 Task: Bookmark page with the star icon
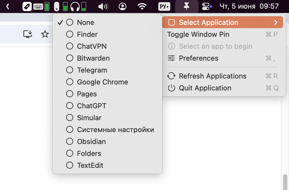coord(45,34)
